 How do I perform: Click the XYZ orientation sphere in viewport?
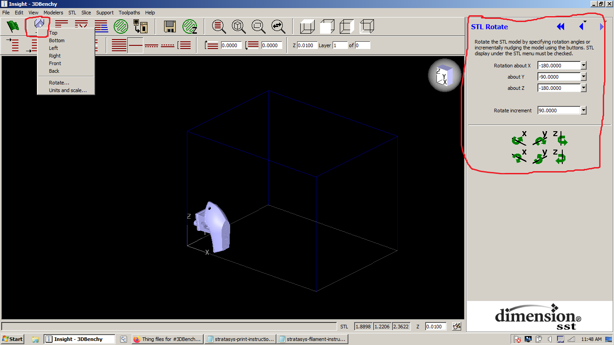445,75
